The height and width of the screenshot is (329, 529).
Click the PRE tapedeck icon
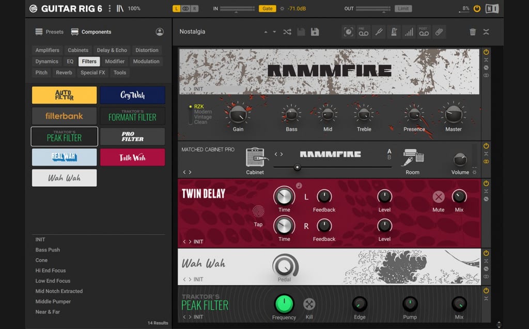pos(364,32)
